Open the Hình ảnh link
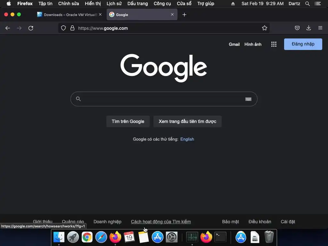 [253, 44]
